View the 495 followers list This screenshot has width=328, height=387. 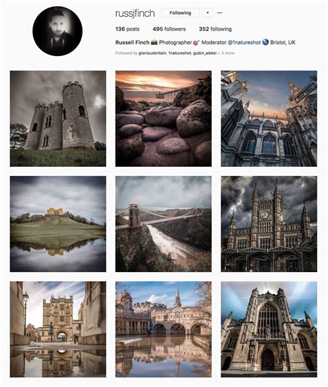coord(169,29)
